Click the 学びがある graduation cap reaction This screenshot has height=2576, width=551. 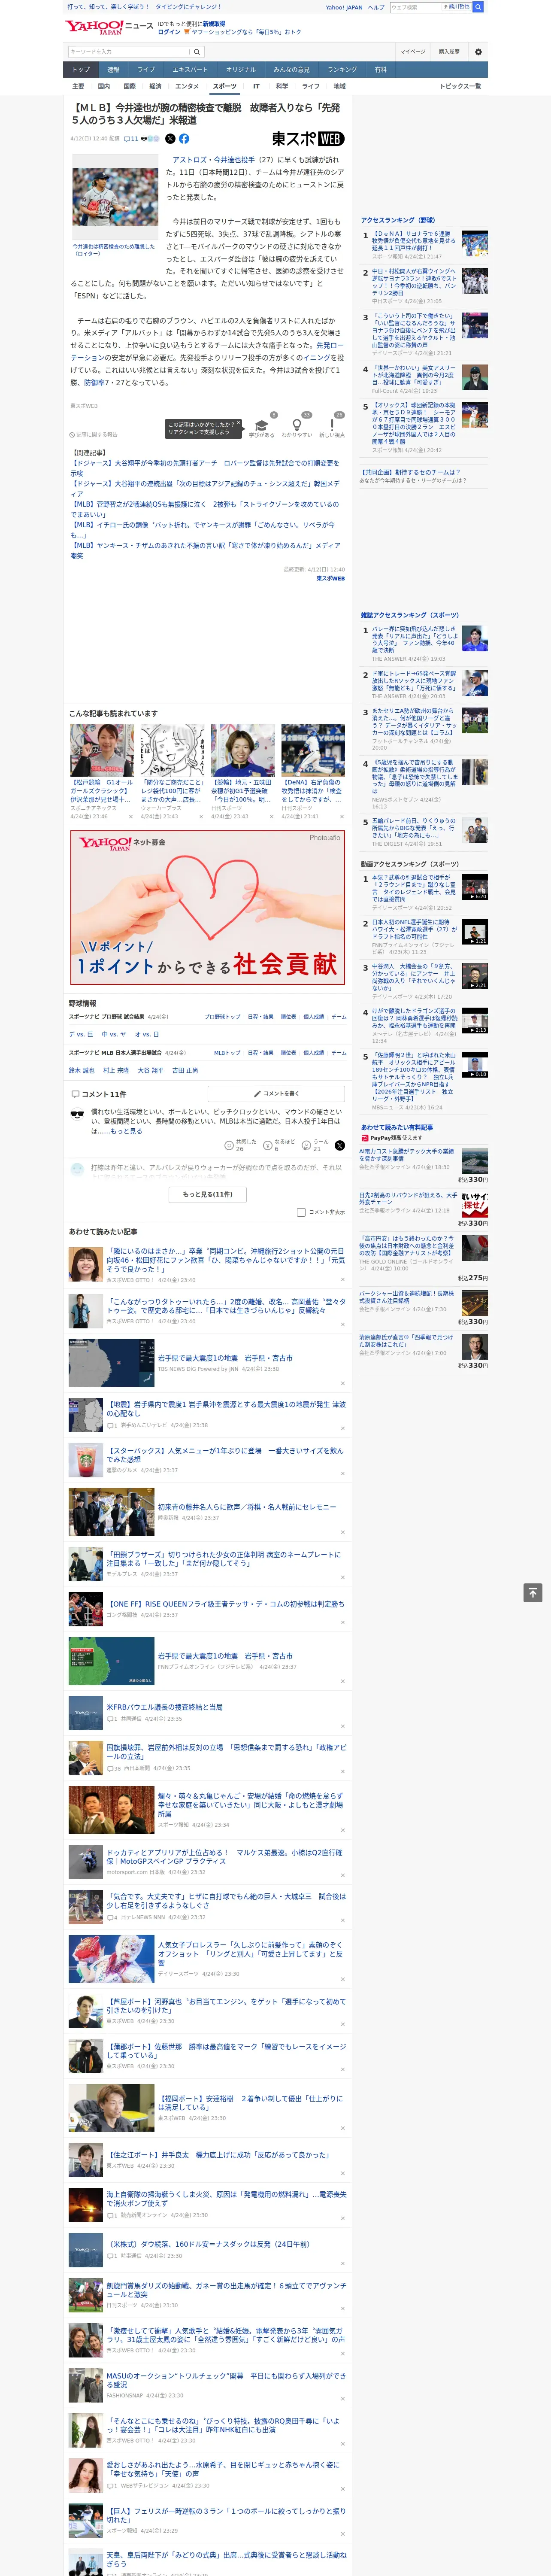(262, 427)
